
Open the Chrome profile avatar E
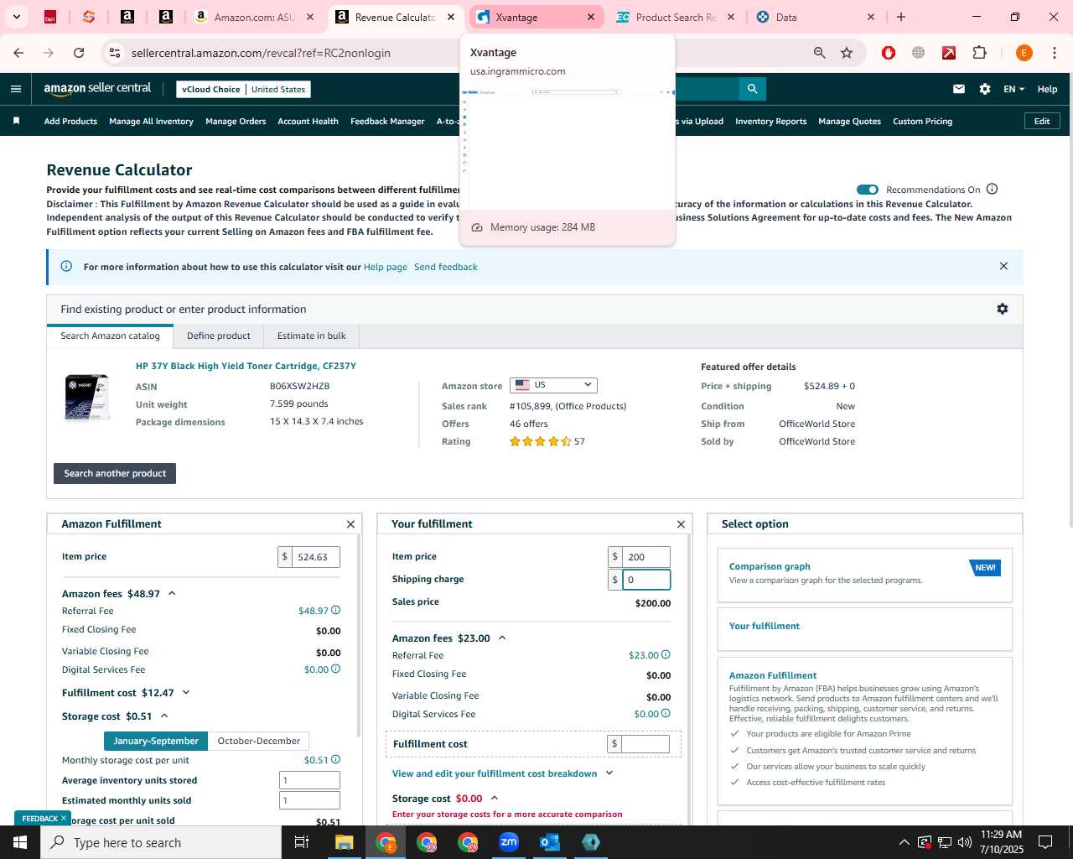[1024, 53]
